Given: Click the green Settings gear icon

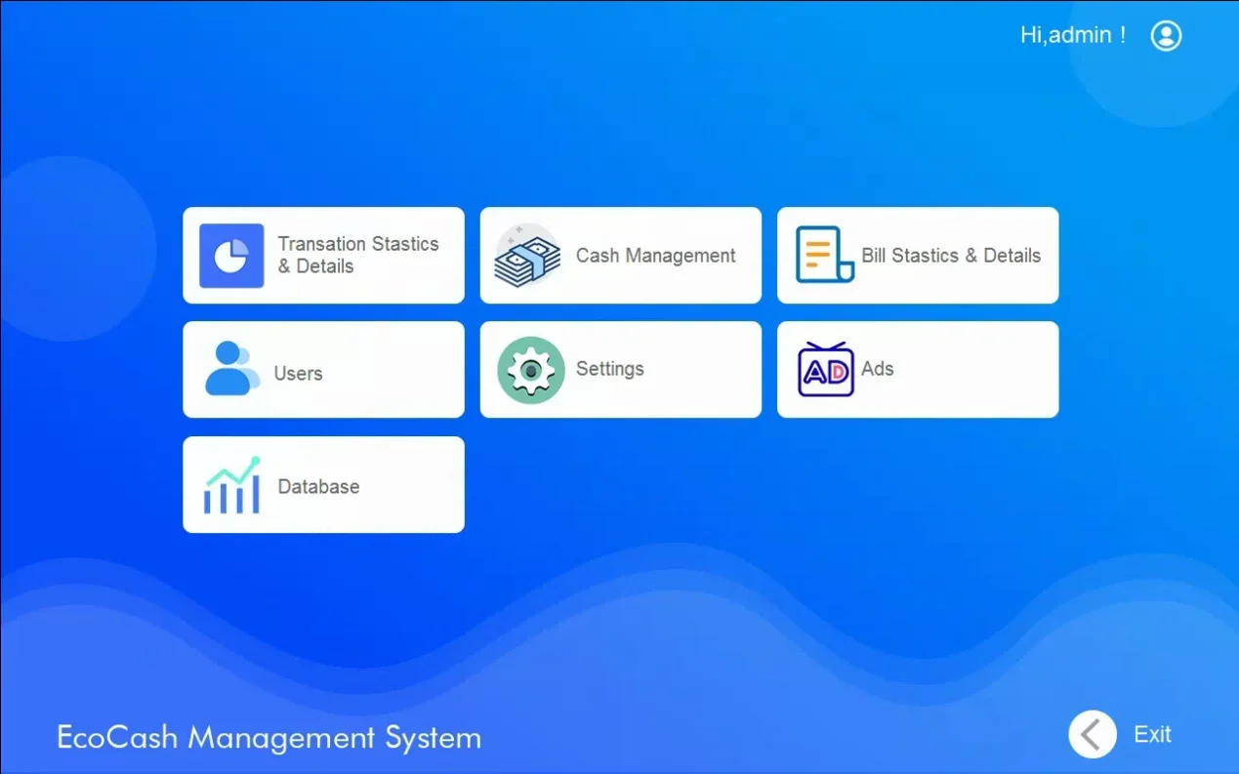Looking at the screenshot, I should tap(530, 370).
